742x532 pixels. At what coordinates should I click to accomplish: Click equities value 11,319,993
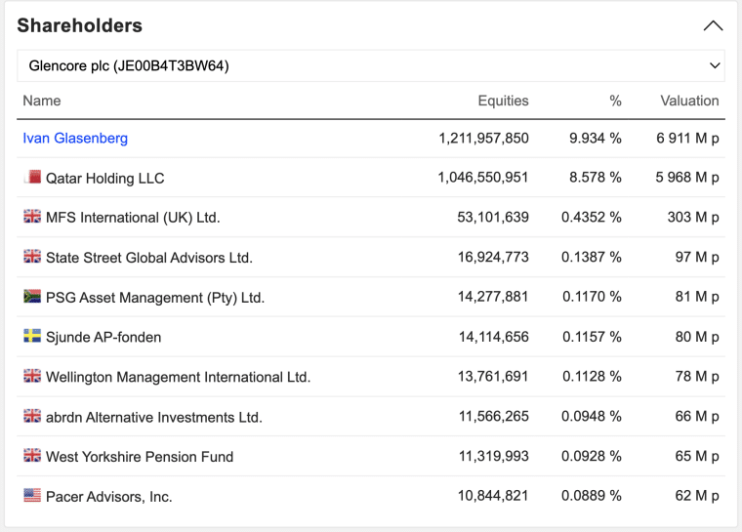point(494,456)
